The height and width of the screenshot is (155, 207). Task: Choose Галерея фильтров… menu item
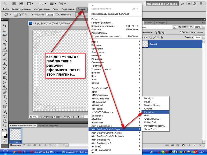[115, 23]
